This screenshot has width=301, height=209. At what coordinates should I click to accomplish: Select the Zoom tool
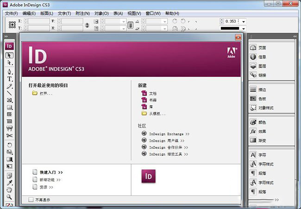[x=9, y=197]
